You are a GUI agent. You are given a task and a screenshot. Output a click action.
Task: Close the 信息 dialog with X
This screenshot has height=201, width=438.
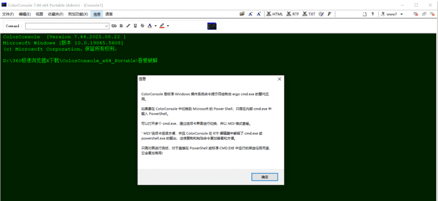(279, 79)
